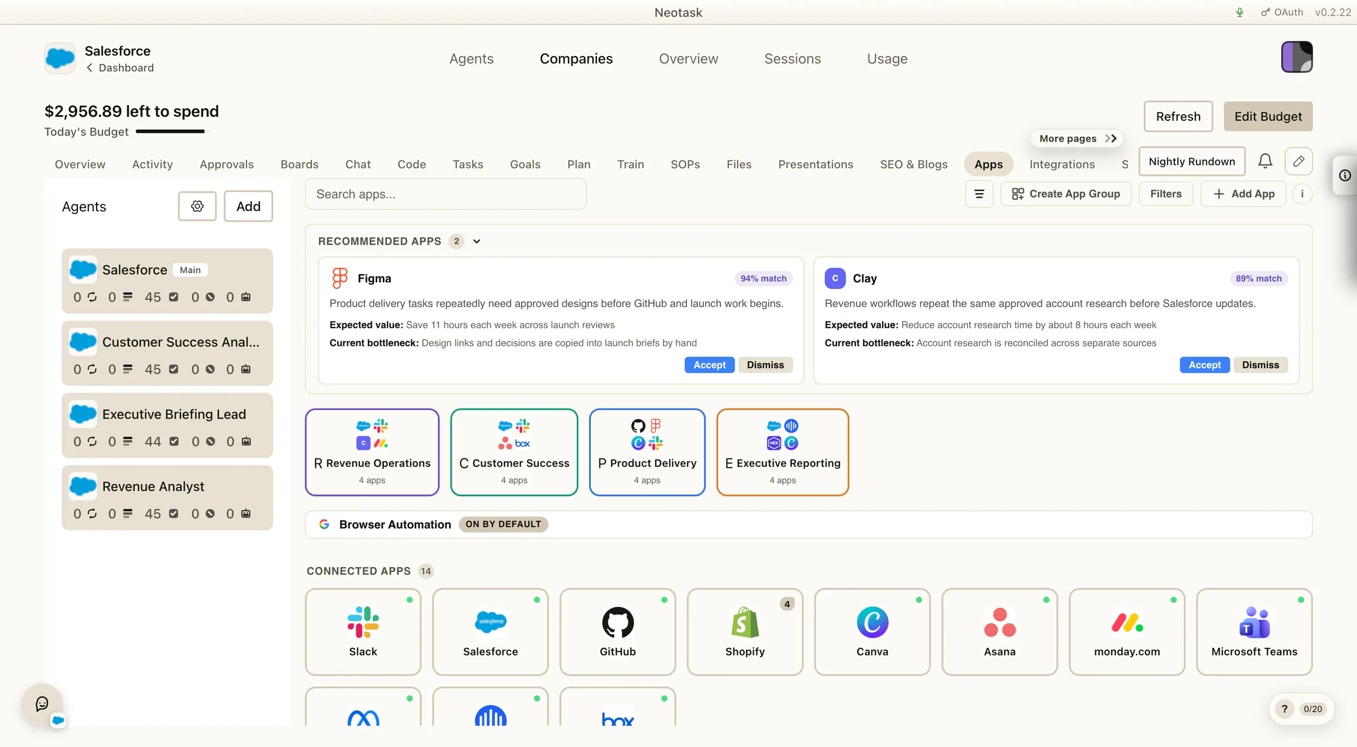Open the side info panel handle
Image resolution: width=1357 pixels, height=747 pixels.
click(1345, 176)
